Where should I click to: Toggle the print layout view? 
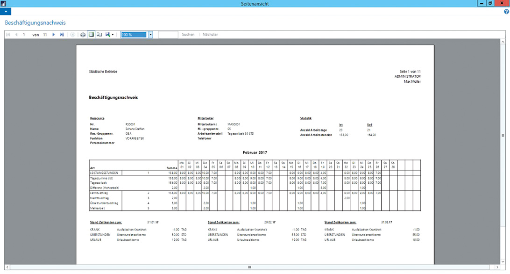pos(92,35)
